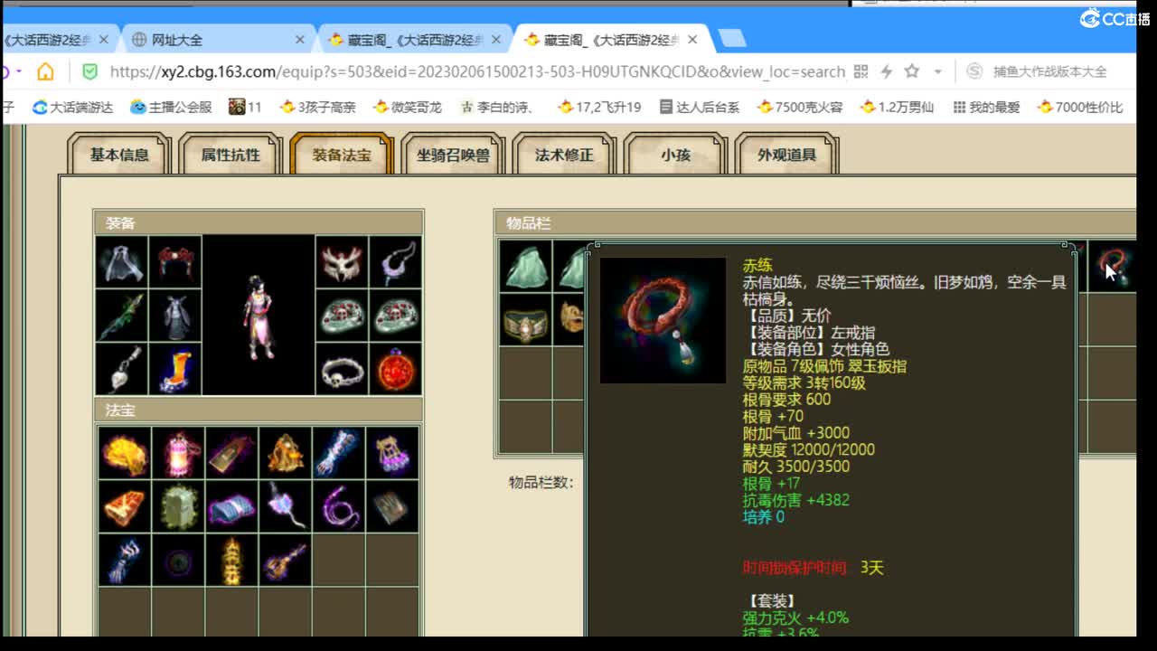Open the 我的最爱 bookmark
This screenshot has width=1157, height=651.
pos(986,107)
